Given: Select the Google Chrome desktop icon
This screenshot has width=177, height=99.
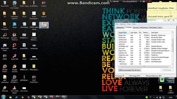Looking at the screenshot, I should (x=14, y=68).
